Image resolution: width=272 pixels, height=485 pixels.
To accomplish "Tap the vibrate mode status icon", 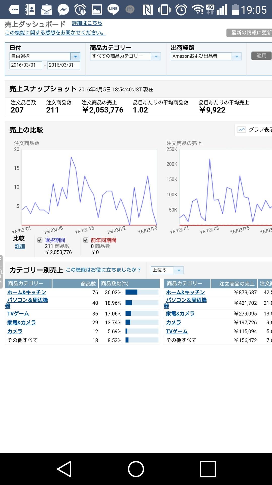I will tap(164, 10).
